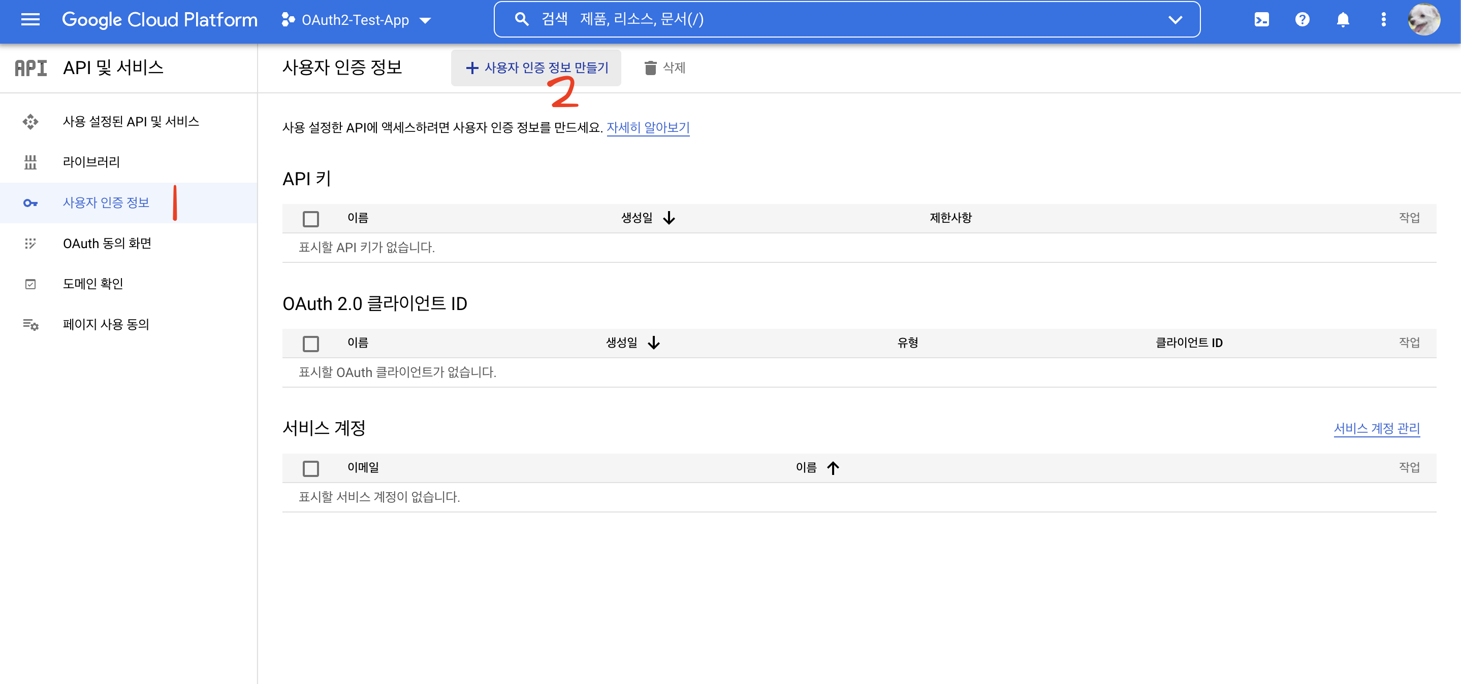Open the three-dot settings menu
The image size is (1461, 684).
click(x=1383, y=20)
